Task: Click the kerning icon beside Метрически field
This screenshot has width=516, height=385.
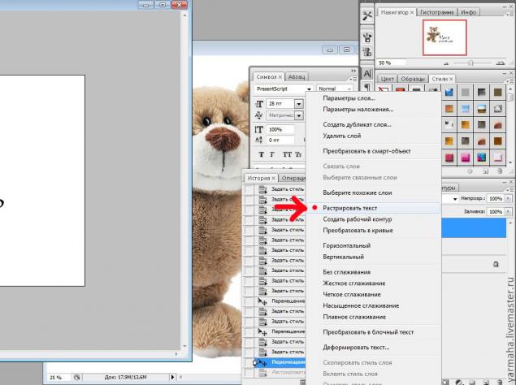Action: coord(259,115)
